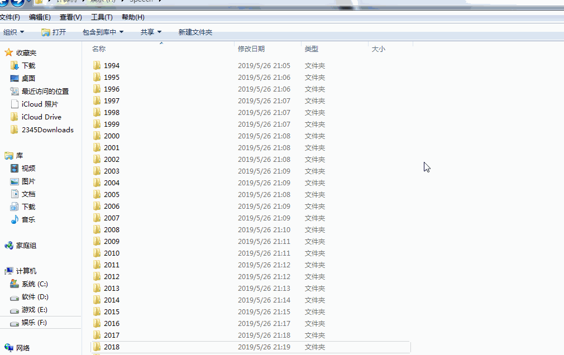Screen dimensions: 564x355
Task: Select the 2016 folder
Action: click(x=112, y=323)
